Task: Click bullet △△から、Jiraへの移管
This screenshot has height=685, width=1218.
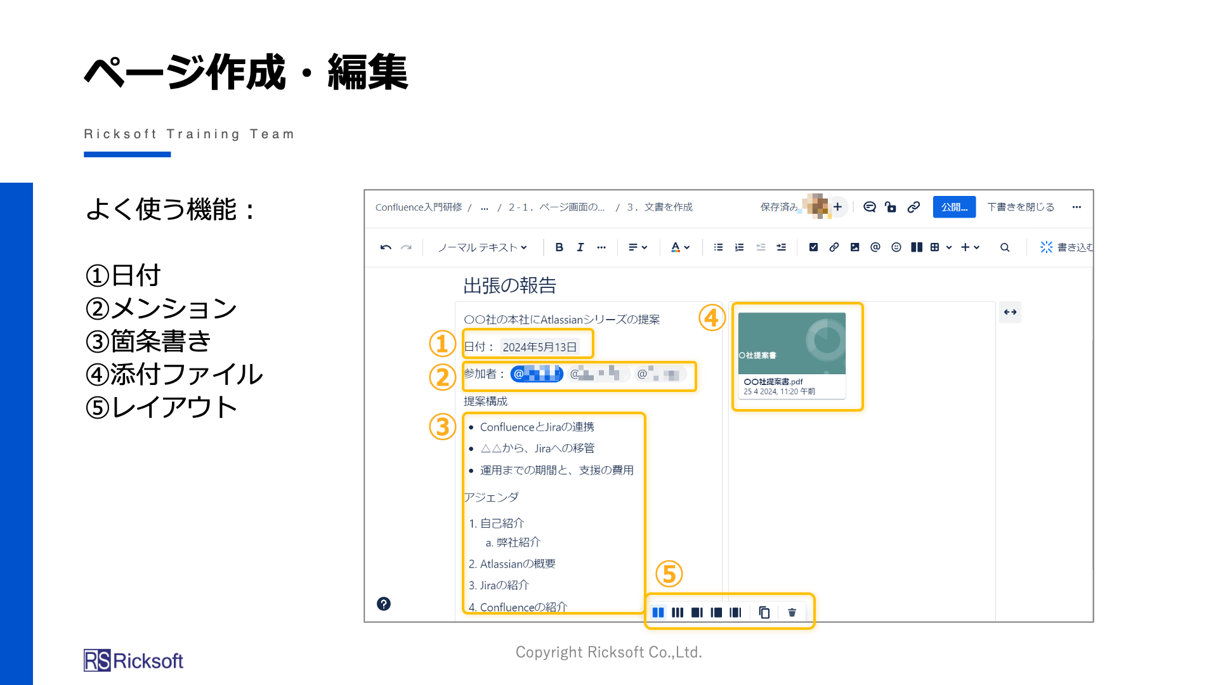Action: pyautogui.click(x=537, y=448)
